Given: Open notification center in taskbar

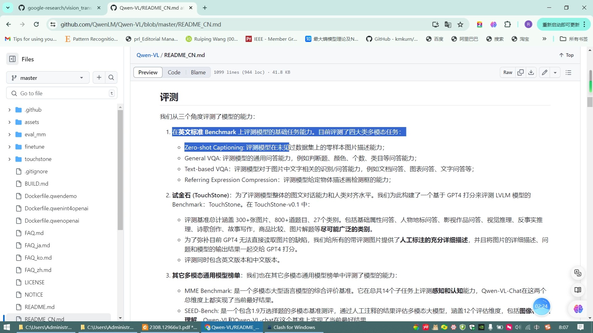Looking at the screenshot, I should (580, 327).
